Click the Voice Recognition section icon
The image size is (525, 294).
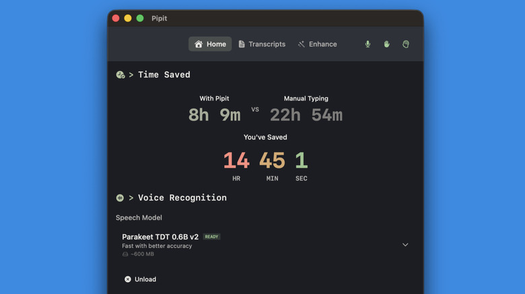(120, 198)
